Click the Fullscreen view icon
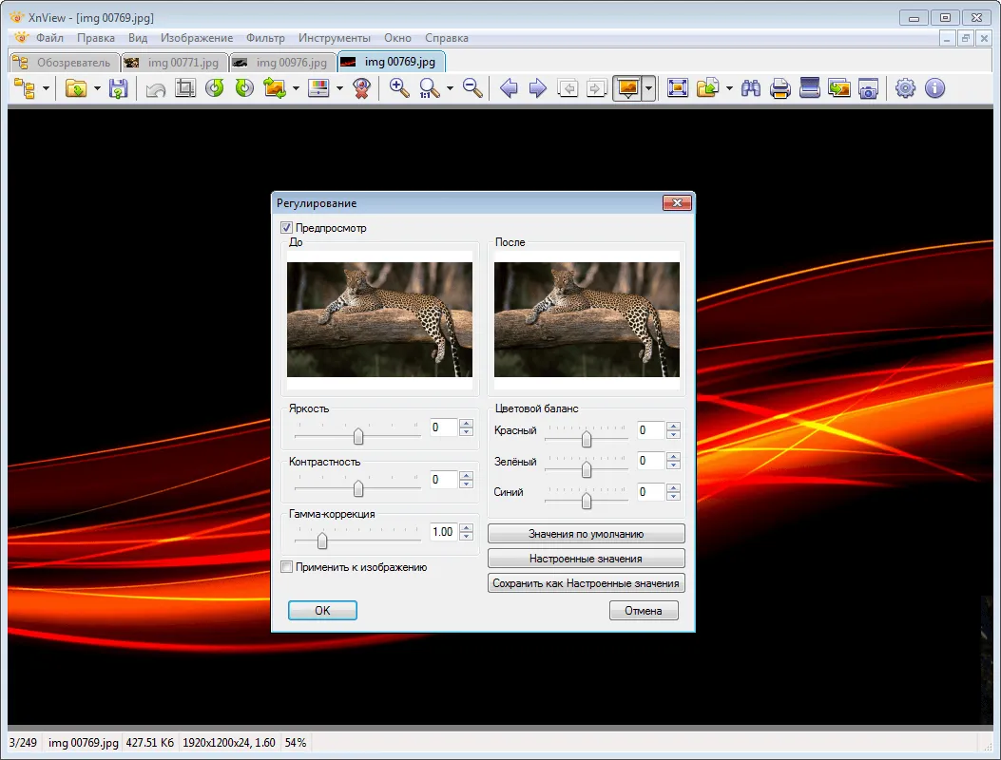This screenshot has width=1001, height=760. coord(678,88)
